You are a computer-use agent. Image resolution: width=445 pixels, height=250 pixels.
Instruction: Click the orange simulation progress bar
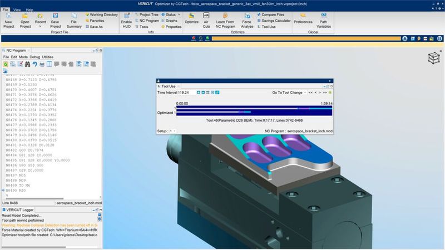306,38
